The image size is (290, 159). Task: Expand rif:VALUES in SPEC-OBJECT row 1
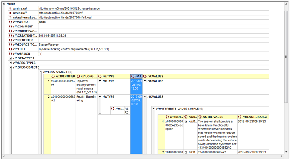pos(145,81)
